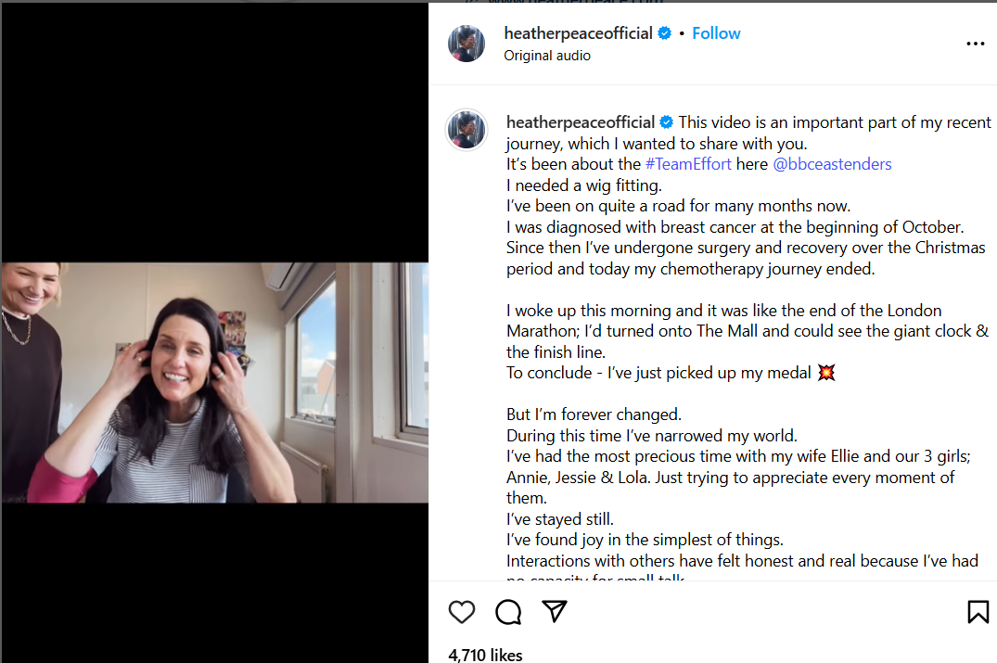Viewport: 997px width, 663px height.
Task: Like the post using the heart icon
Action: [461, 612]
